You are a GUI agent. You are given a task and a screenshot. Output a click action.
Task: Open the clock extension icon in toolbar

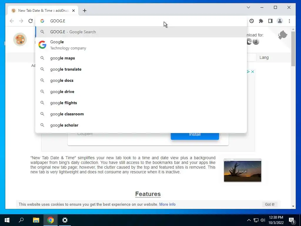click(x=252, y=21)
